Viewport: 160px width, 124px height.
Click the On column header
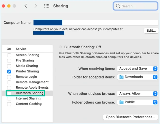click(x=9, y=49)
